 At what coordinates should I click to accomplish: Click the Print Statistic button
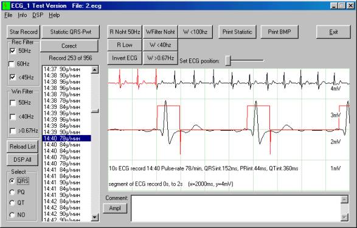(237, 32)
